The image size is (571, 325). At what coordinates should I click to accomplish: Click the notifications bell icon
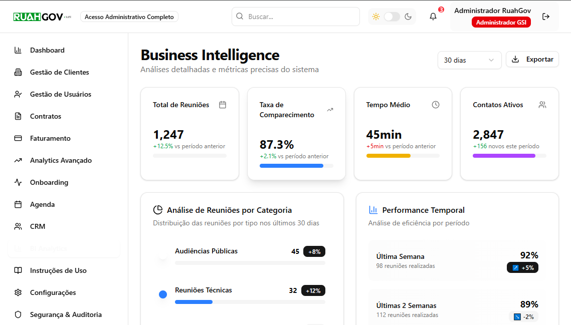[432, 16]
